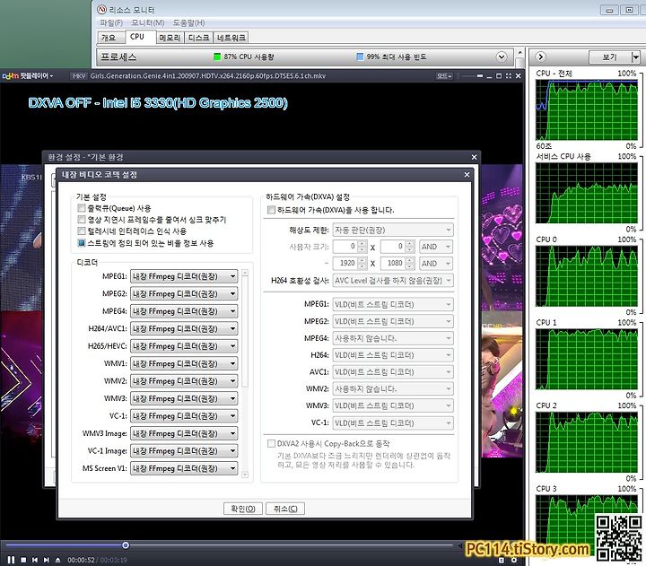
Task: Open Help menu in Resource Monitor
Action: (188, 22)
